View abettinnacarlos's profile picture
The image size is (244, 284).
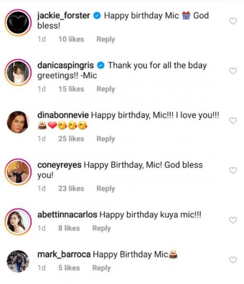[18, 222]
